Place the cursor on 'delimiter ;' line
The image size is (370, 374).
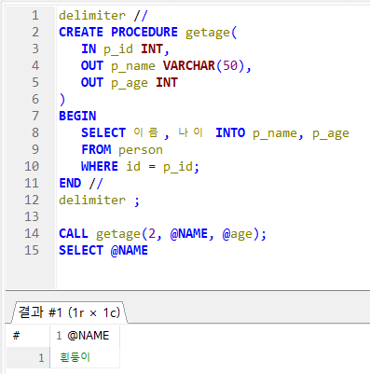[100, 201]
